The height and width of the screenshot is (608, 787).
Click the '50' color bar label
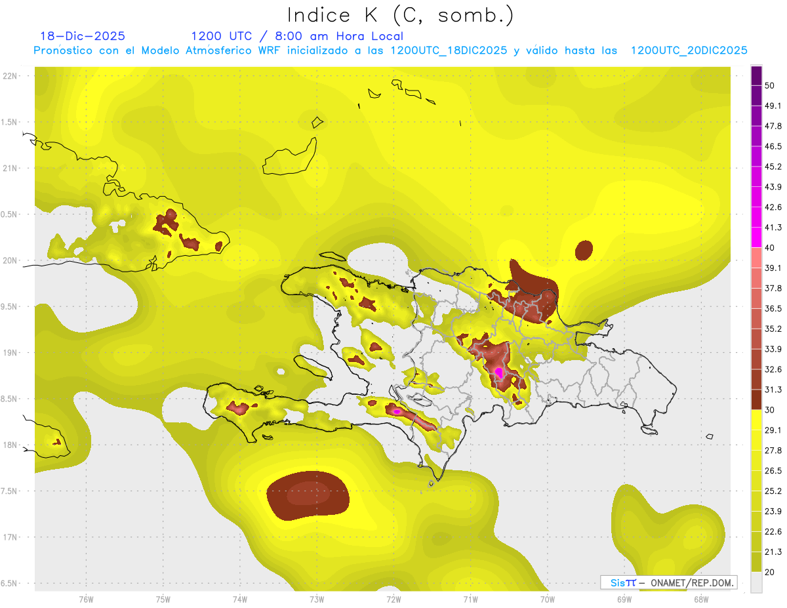click(769, 85)
